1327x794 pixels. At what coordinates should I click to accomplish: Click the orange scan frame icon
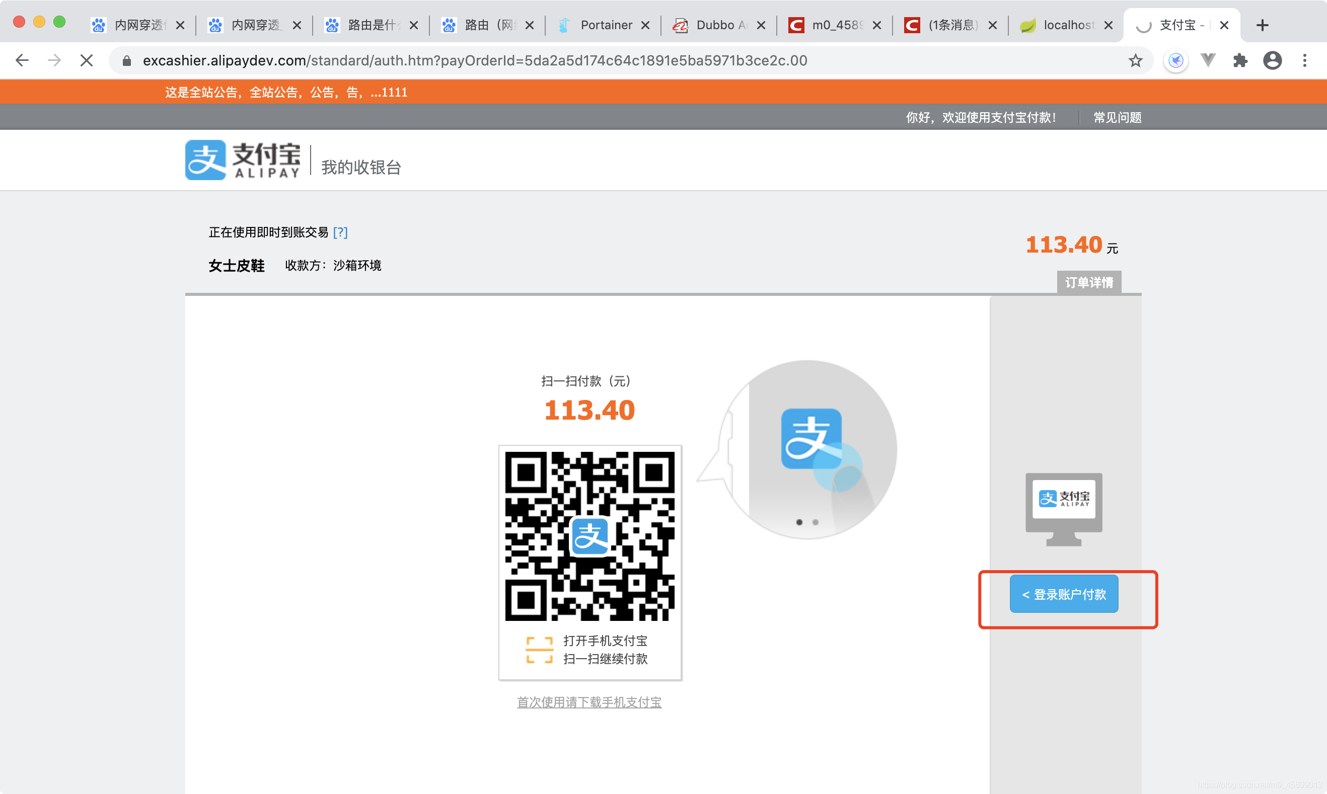539,650
